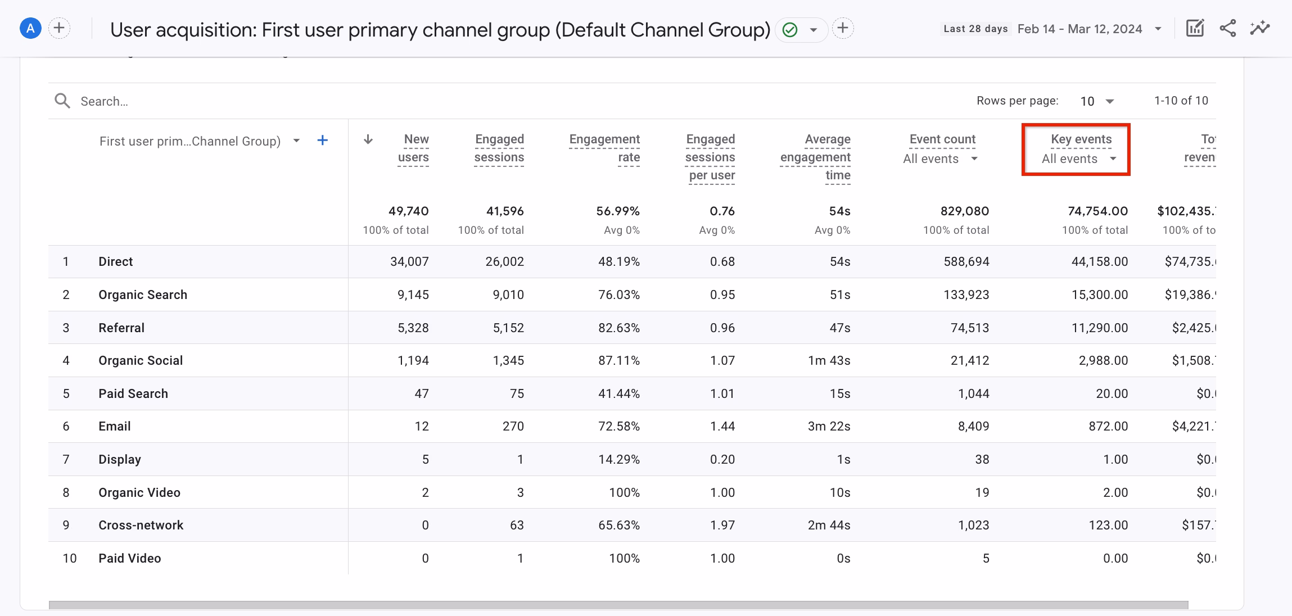Open the First user primary channel dimension dropdown
1292x616 pixels.
point(296,141)
